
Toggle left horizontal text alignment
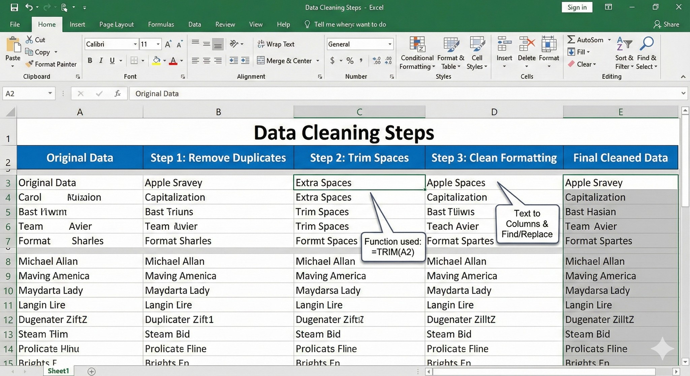tap(195, 61)
